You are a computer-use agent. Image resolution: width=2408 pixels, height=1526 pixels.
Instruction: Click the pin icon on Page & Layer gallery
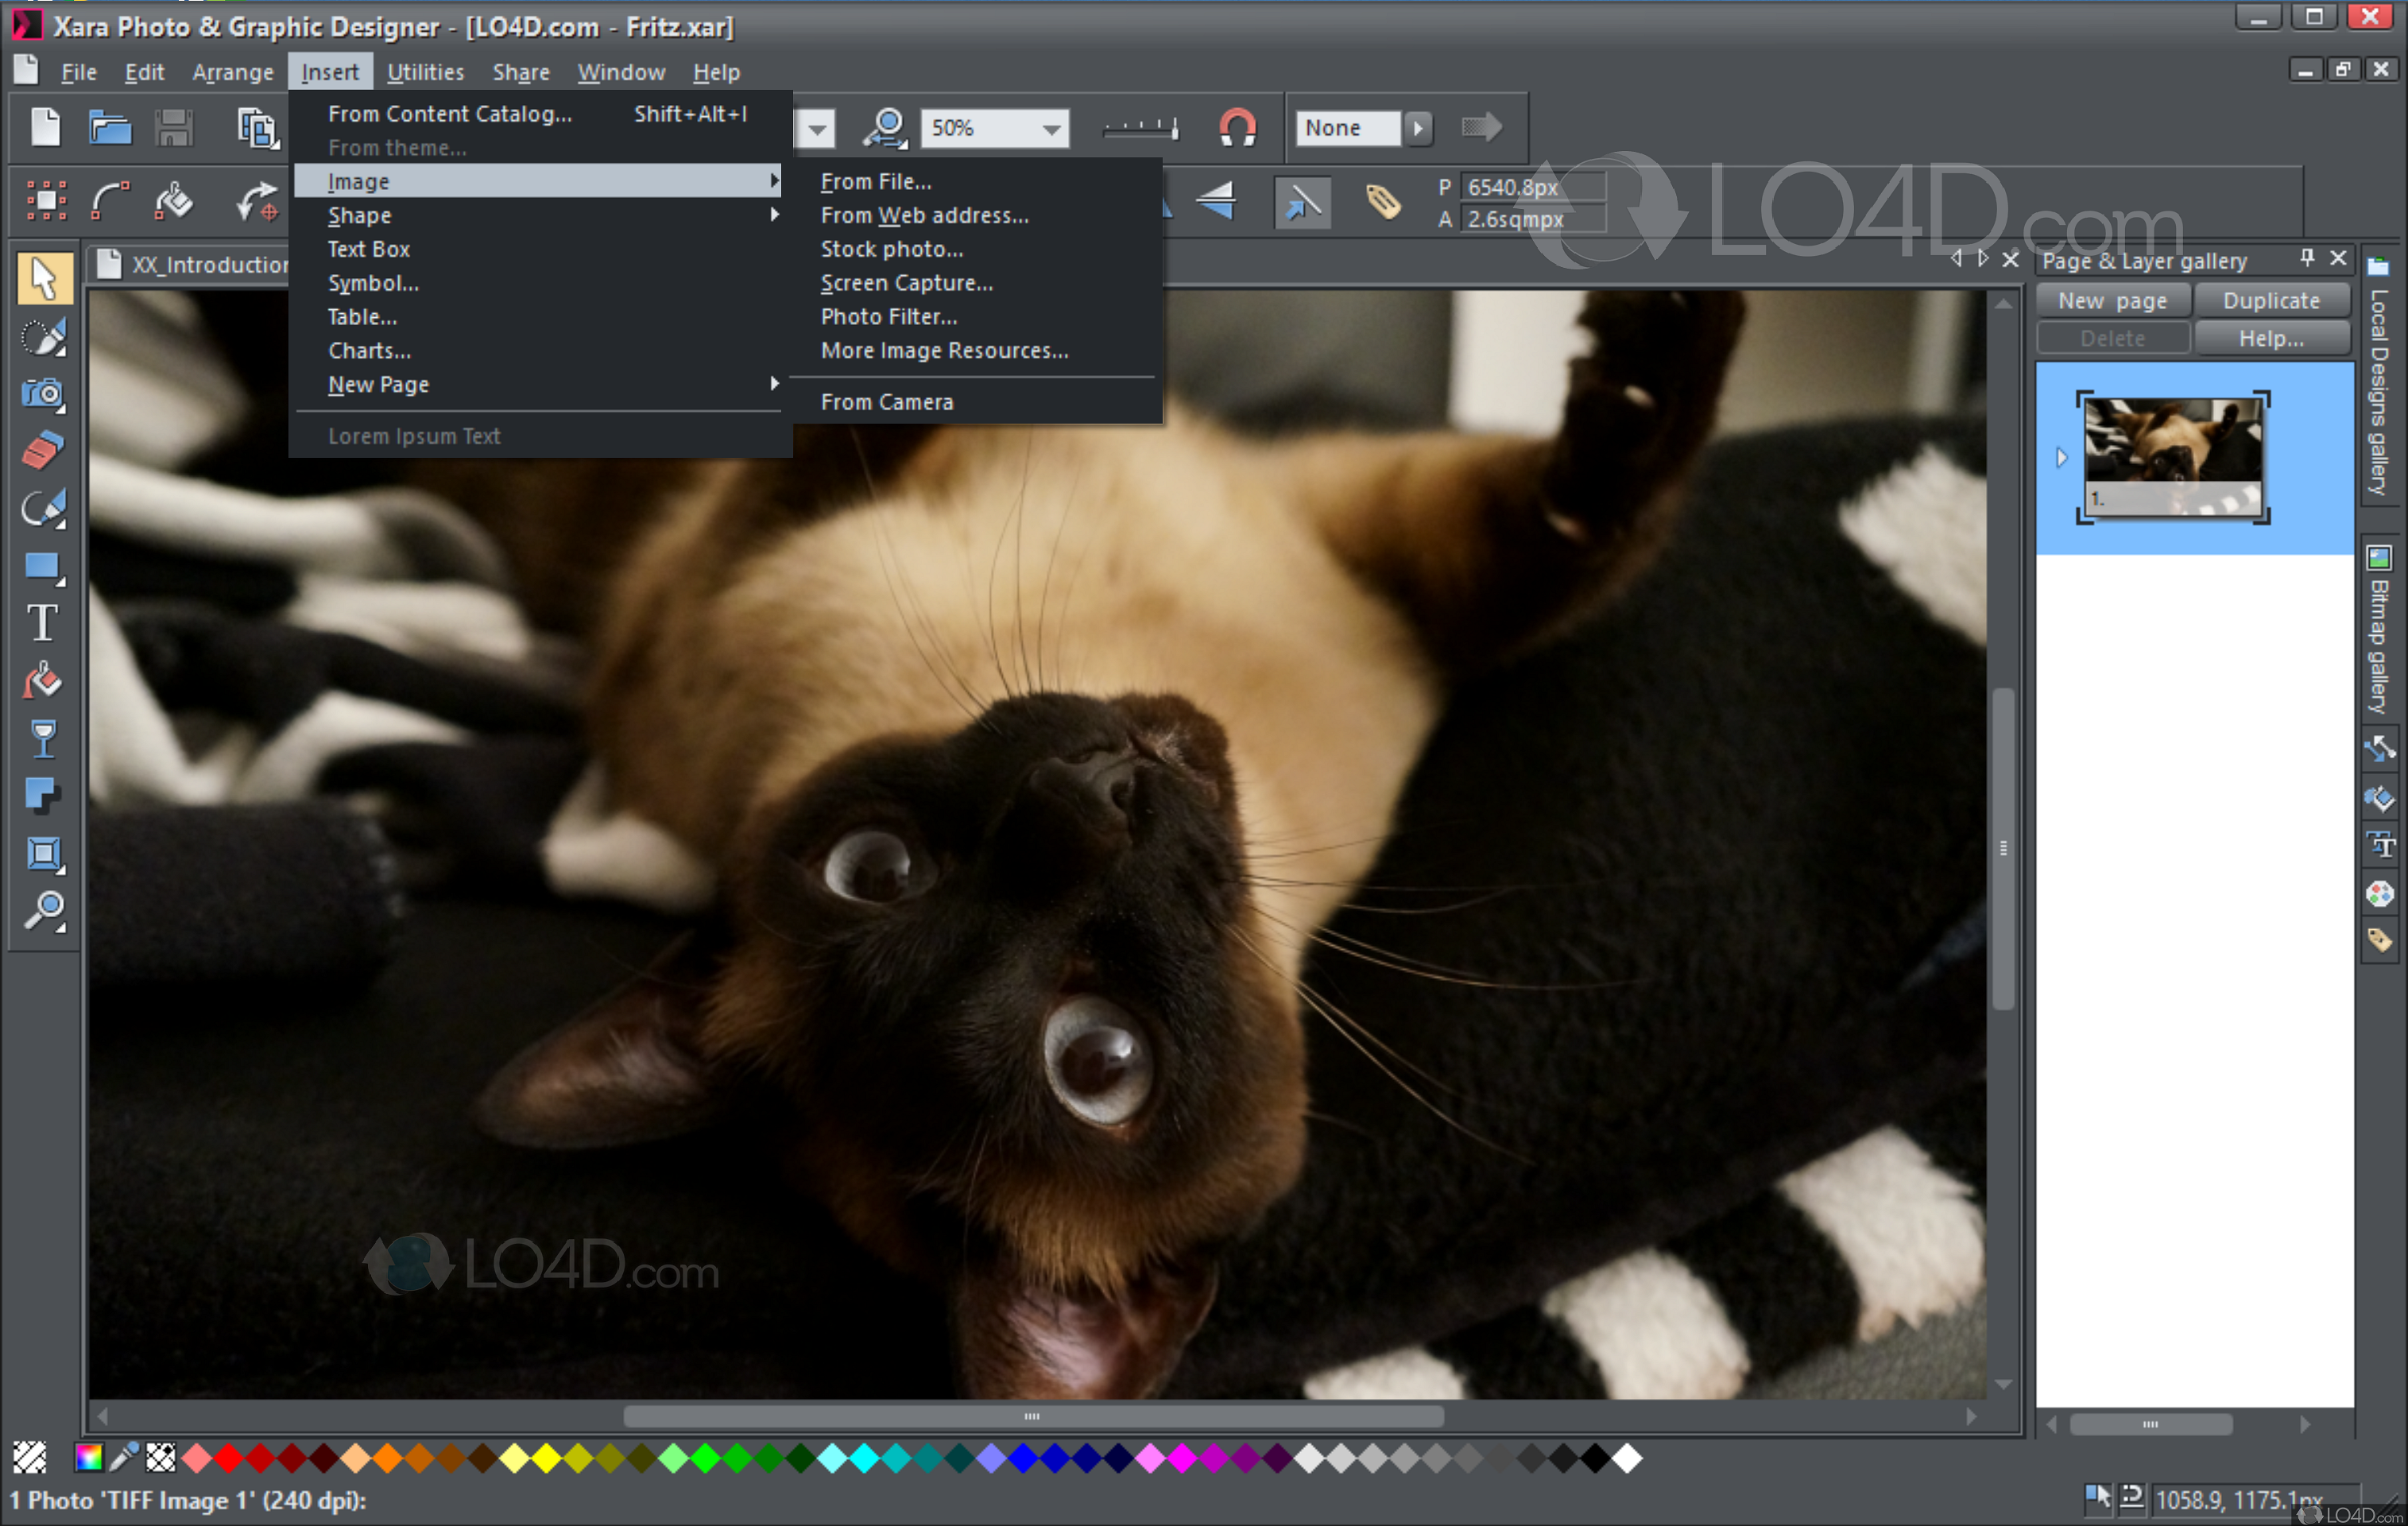point(2306,258)
